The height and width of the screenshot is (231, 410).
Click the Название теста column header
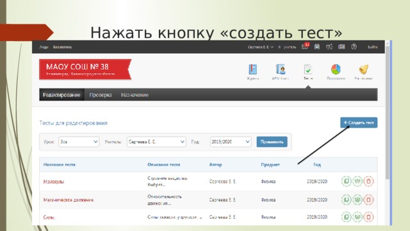60,164
